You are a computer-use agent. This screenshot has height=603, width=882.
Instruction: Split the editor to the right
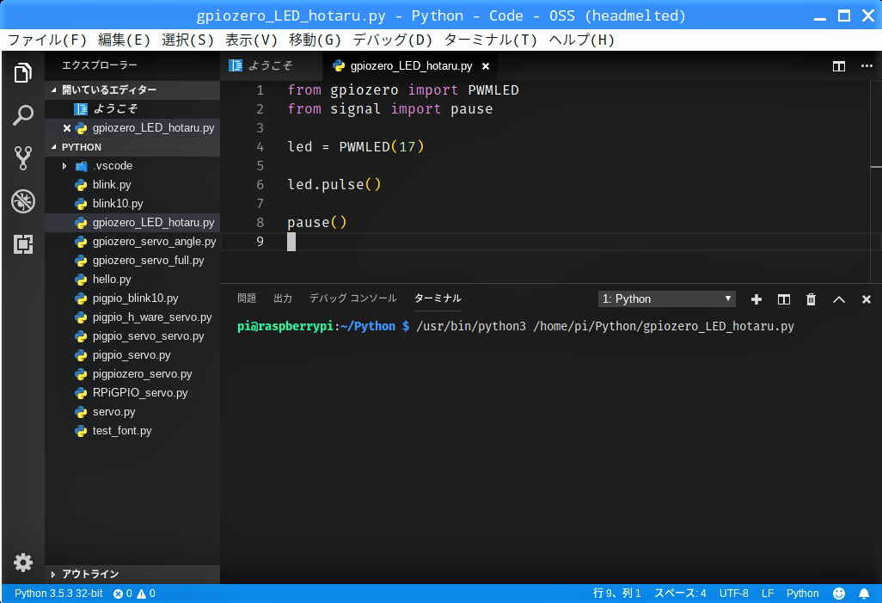839,66
